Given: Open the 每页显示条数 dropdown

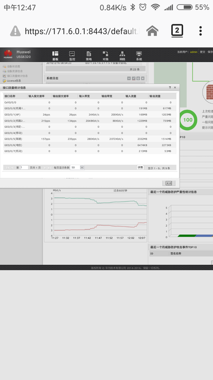Looking at the screenshot, I should coord(82,168).
